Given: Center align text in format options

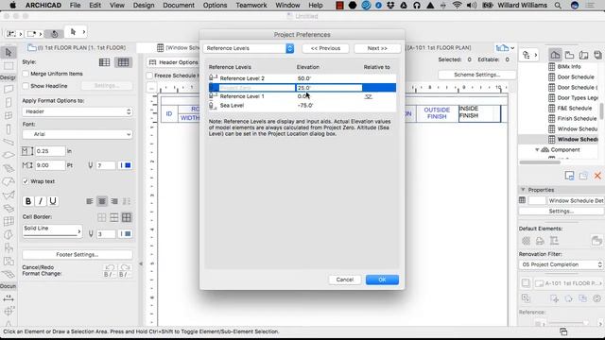Looking at the screenshot, I should (x=102, y=201).
